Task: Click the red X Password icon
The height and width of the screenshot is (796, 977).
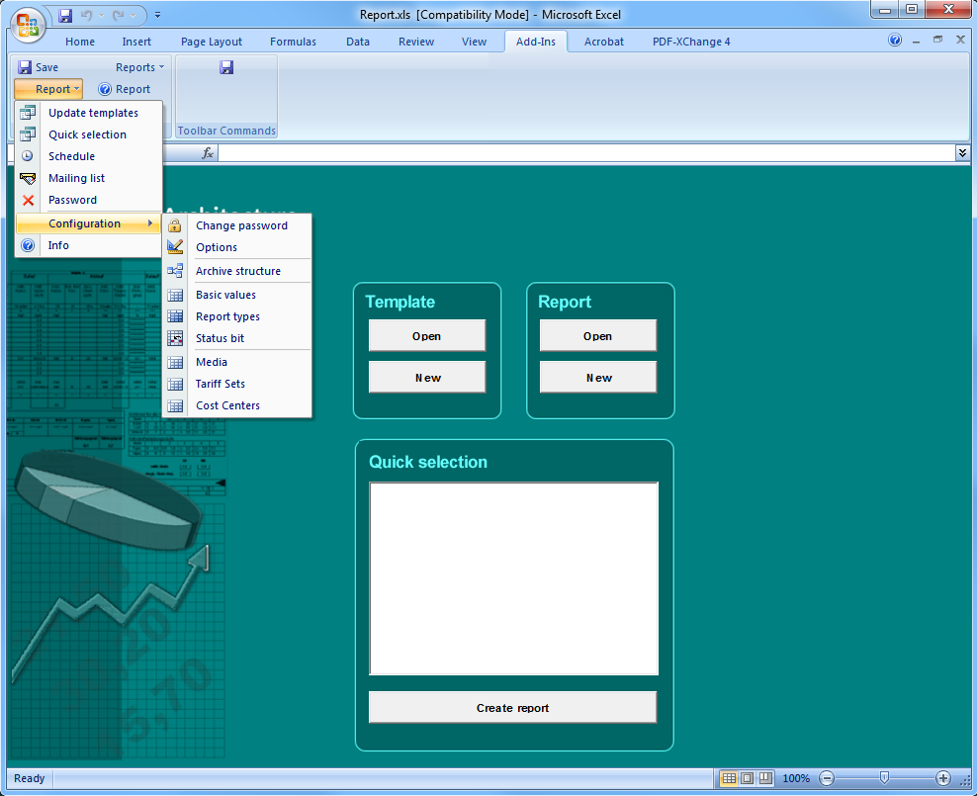Action: (28, 200)
